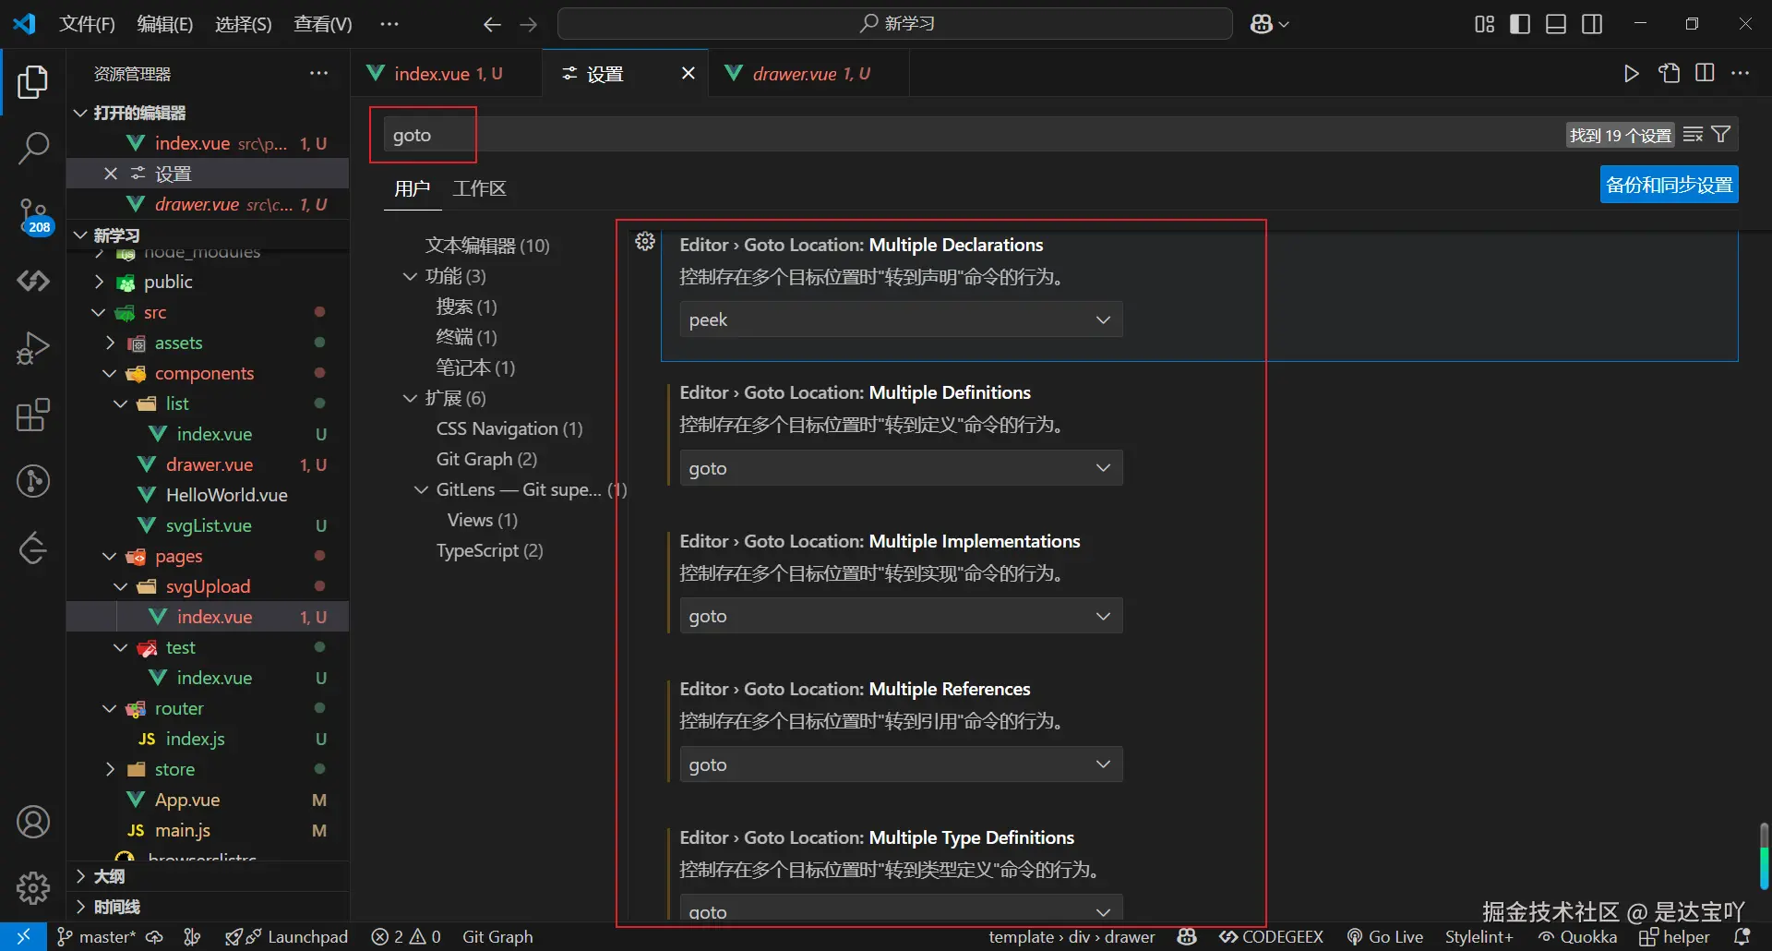Click the command center search box 新学习
The width and height of the screenshot is (1772, 951).
[895, 24]
